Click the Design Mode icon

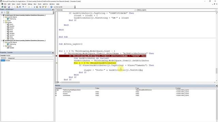(x=37, y=7)
